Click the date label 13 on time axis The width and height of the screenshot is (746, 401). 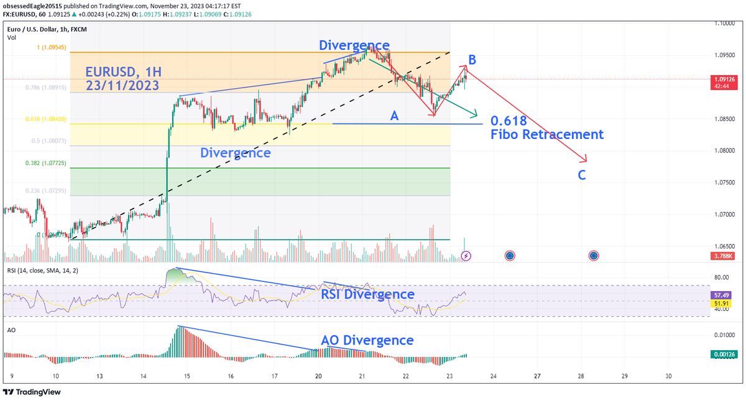tap(99, 376)
